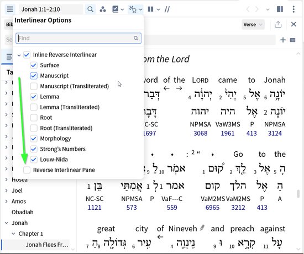Open the visual filters three-dots icon
The image size is (304, 254).
click(103, 9)
